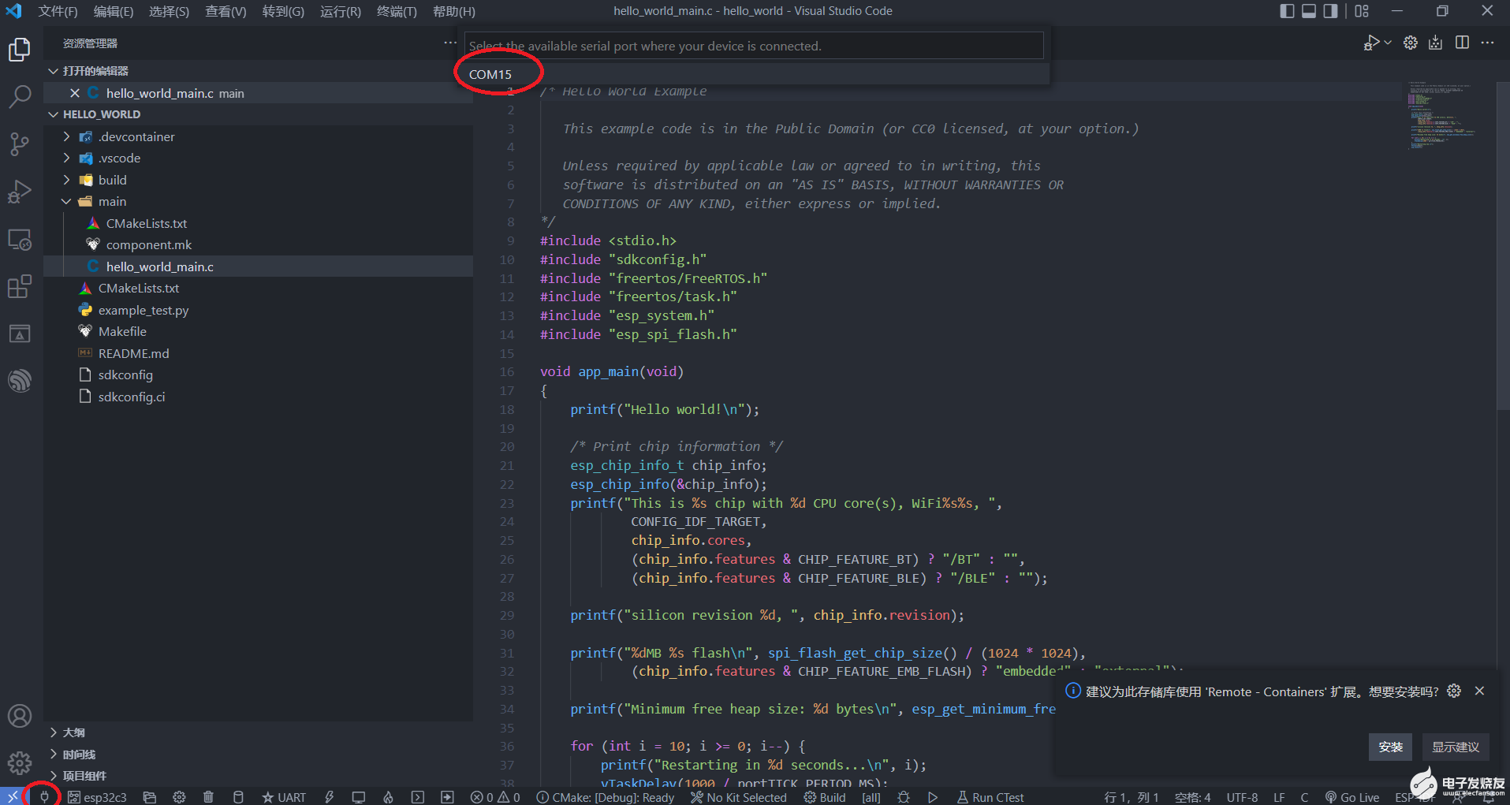Screen dimensions: 1510x805
Task: Open the Search view in activity bar
Action: (x=19, y=96)
